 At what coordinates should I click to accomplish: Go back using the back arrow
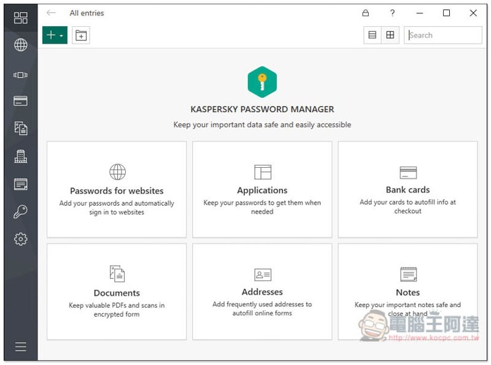tap(52, 13)
